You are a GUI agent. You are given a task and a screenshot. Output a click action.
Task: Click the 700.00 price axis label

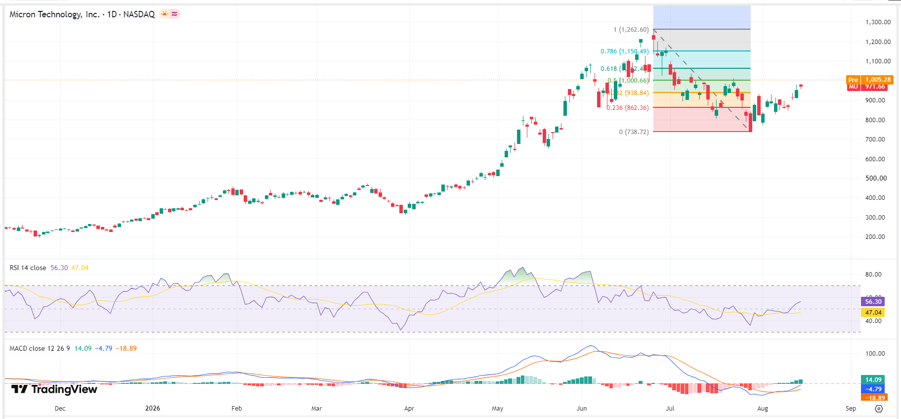click(x=875, y=140)
